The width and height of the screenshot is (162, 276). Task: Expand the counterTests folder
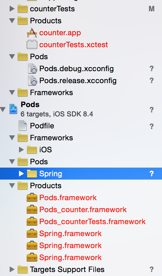[x=12, y=9]
